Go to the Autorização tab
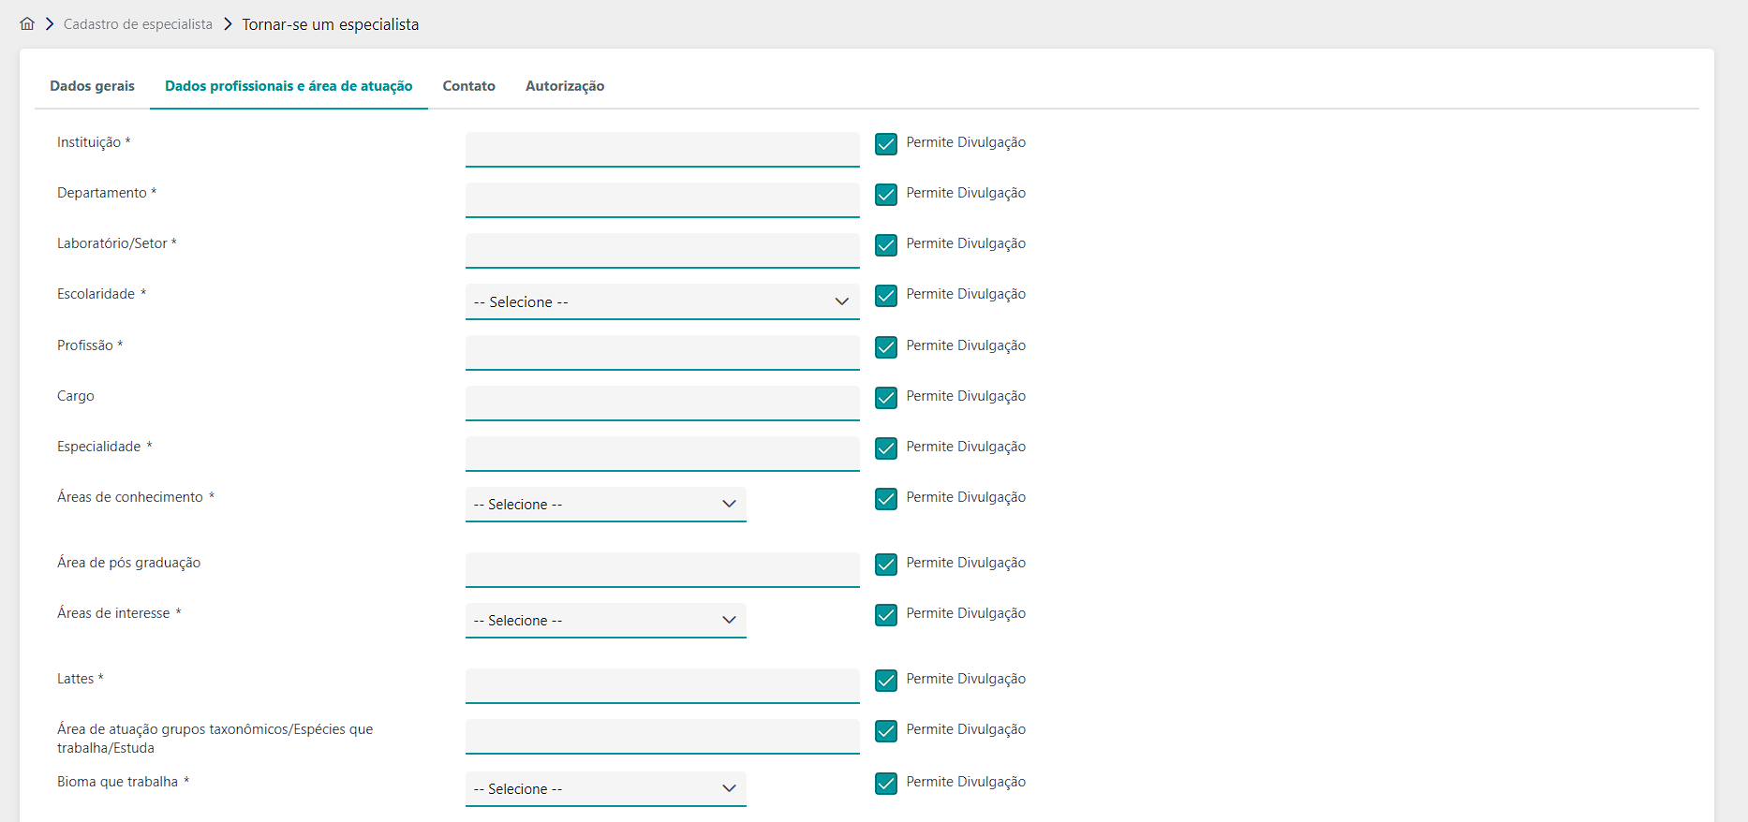The height and width of the screenshot is (822, 1748). point(564,86)
